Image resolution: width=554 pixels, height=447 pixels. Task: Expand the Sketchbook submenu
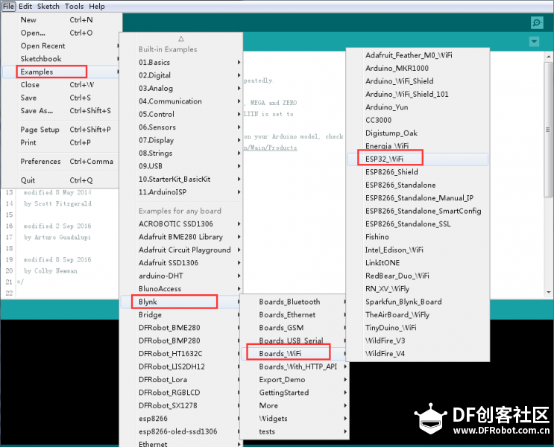point(60,59)
